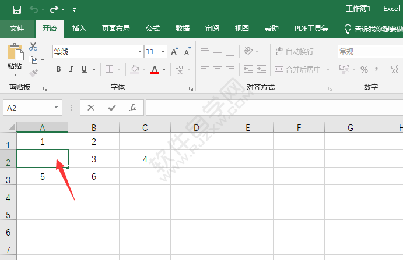The height and width of the screenshot is (260, 403).
Task: Click the Paste clipboard icon
Action: click(x=15, y=53)
